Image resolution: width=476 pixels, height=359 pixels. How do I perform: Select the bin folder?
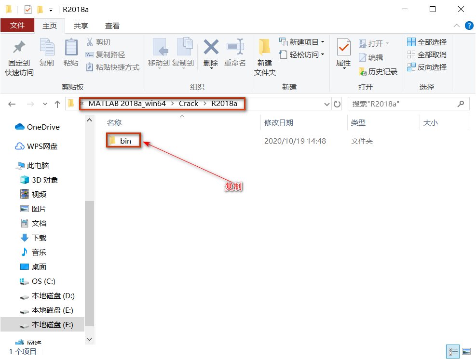(123, 141)
